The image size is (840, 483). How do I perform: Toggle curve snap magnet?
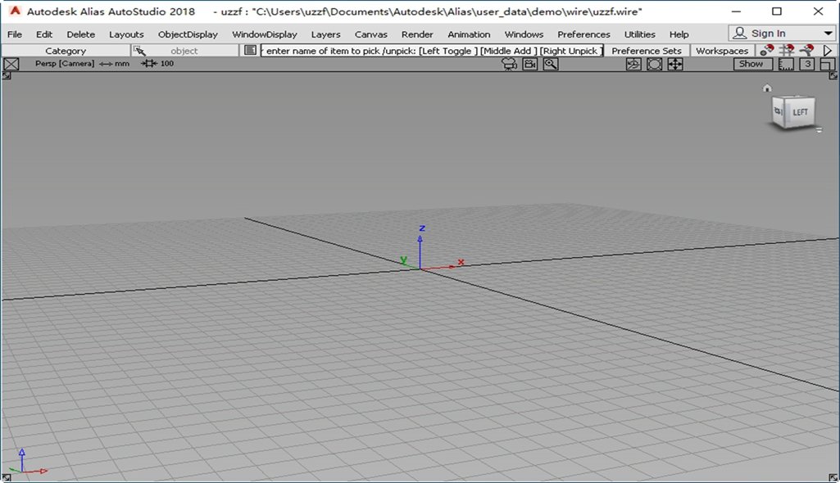click(x=806, y=50)
